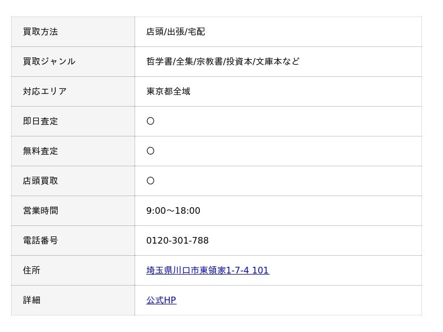Open the 埼玉県川口市東領家1-7-4 101 address link
This screenshot has width=443, height=332.
tap(208, 271)
